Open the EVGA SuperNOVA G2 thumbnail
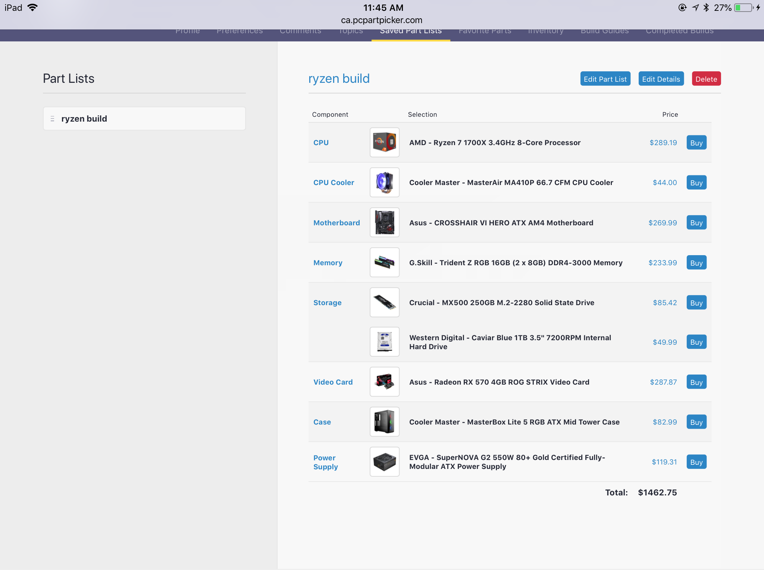The image size is (764, 573). click(x=385, y=461)
